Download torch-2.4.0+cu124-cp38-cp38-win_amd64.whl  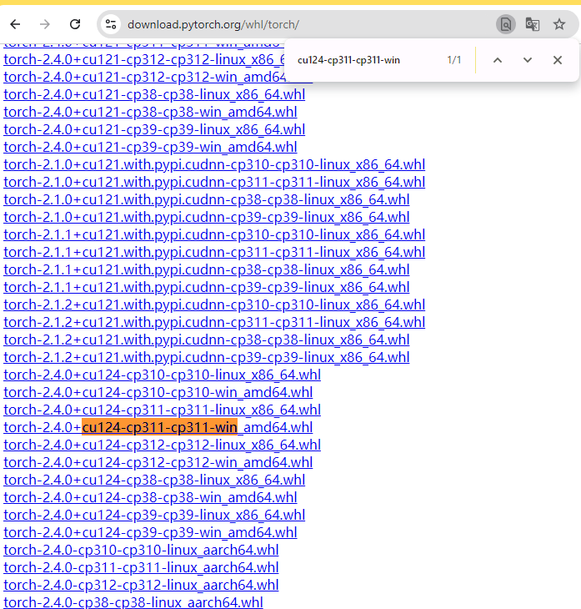click(150, 497)
